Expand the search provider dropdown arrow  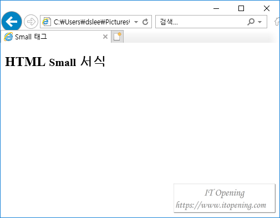(259, 22)
